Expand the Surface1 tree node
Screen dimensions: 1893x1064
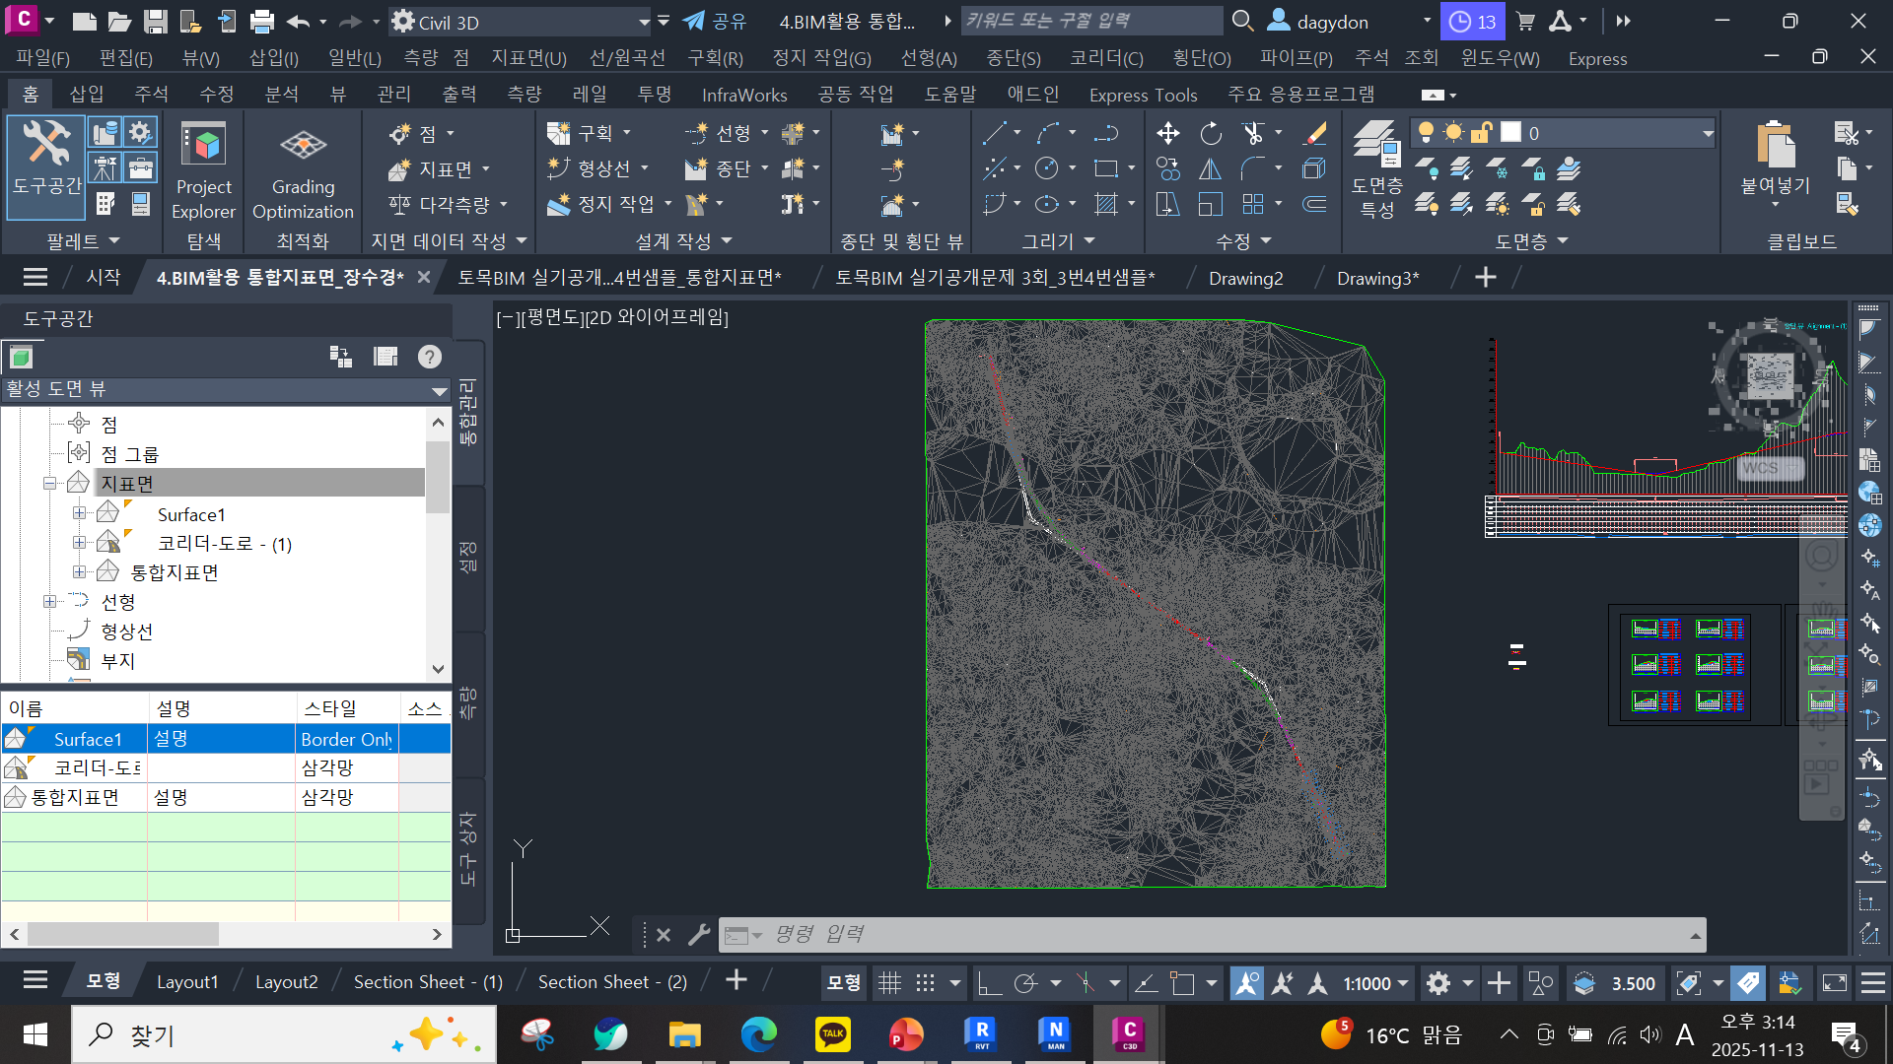click(79, 513)
